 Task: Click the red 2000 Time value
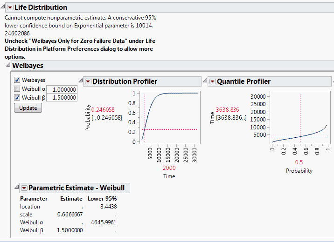coord(169,168)
